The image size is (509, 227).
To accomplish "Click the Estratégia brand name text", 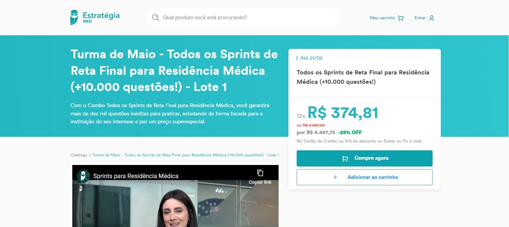I will point(101,15).
